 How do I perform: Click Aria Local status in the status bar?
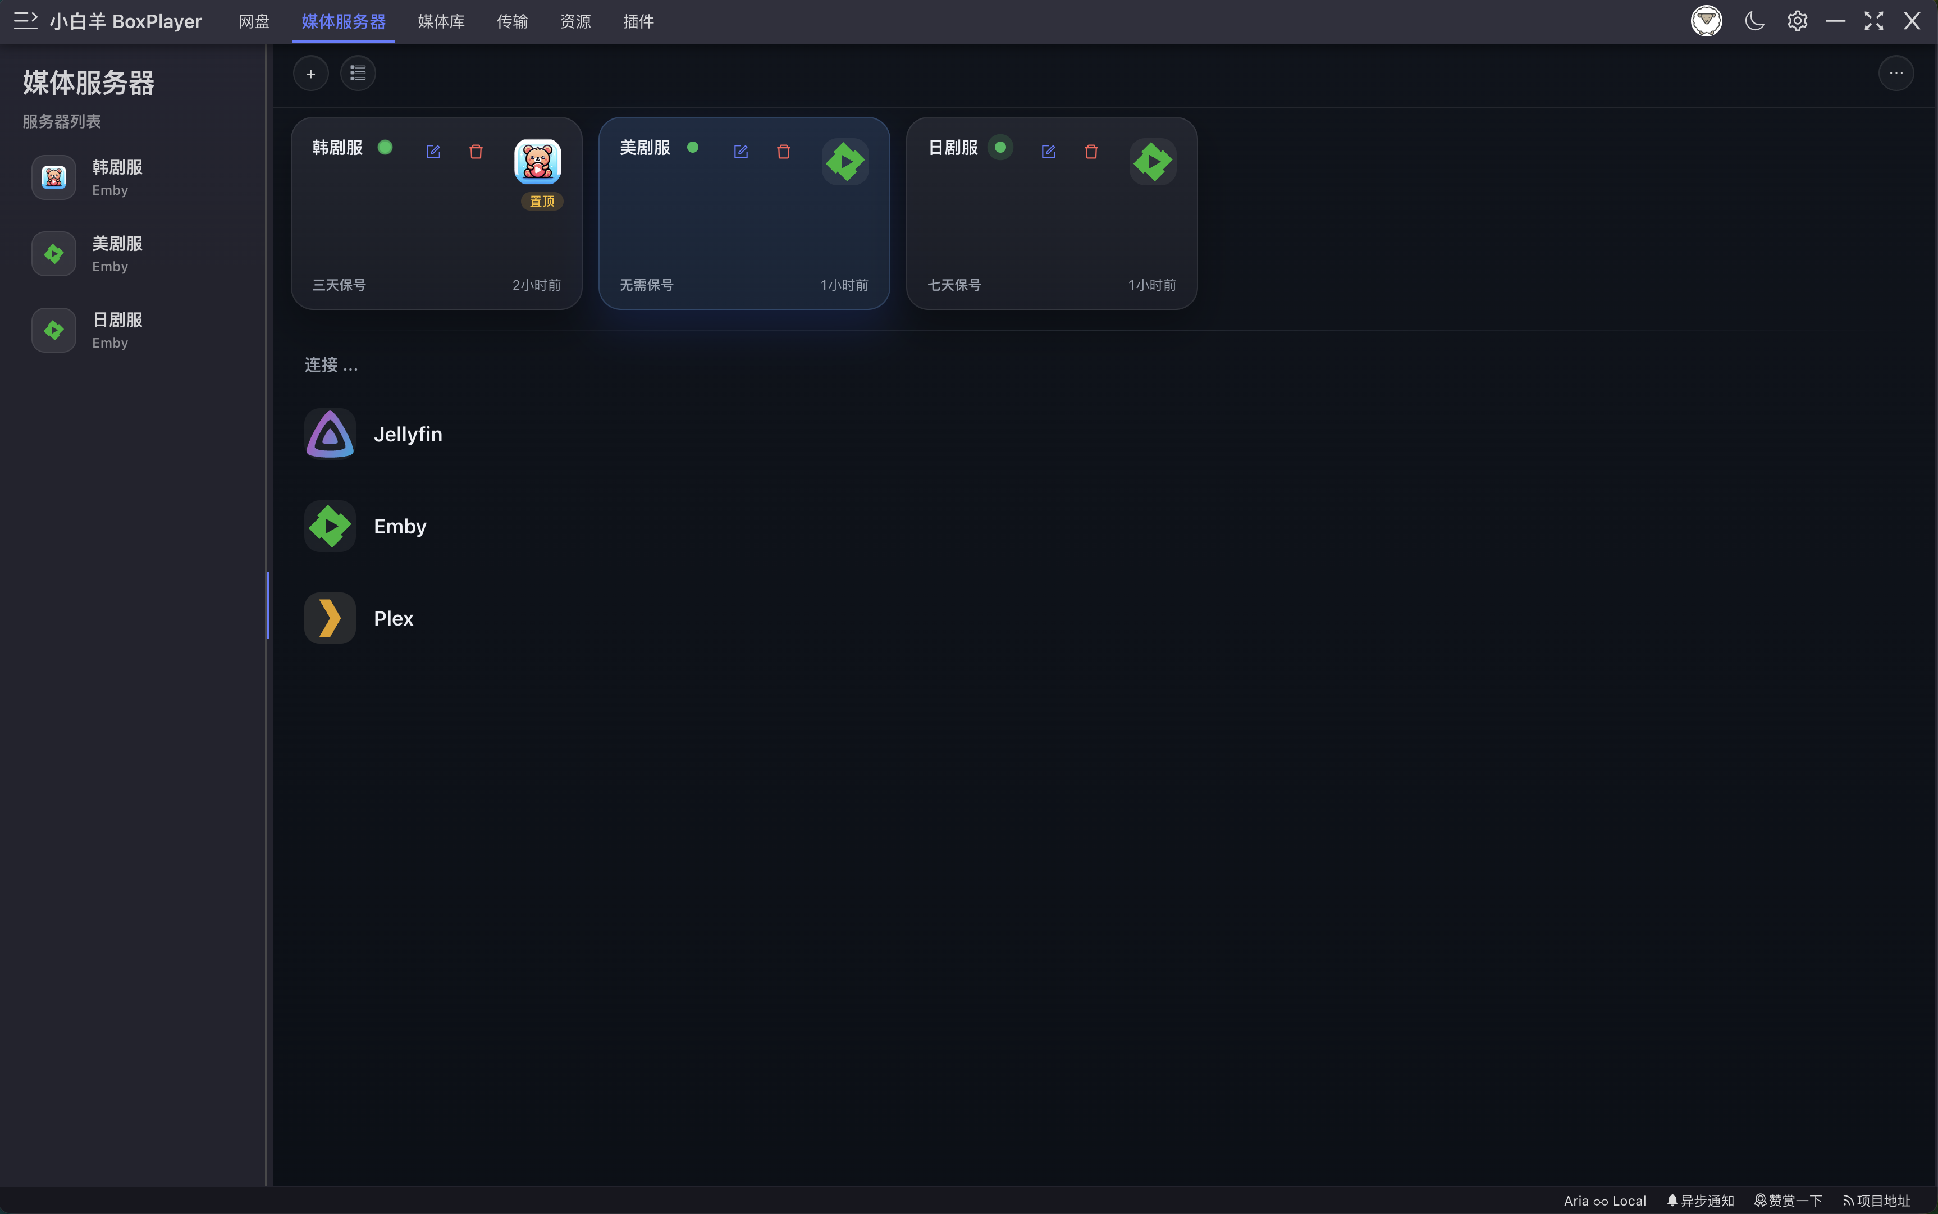tap(1605, 1201)
